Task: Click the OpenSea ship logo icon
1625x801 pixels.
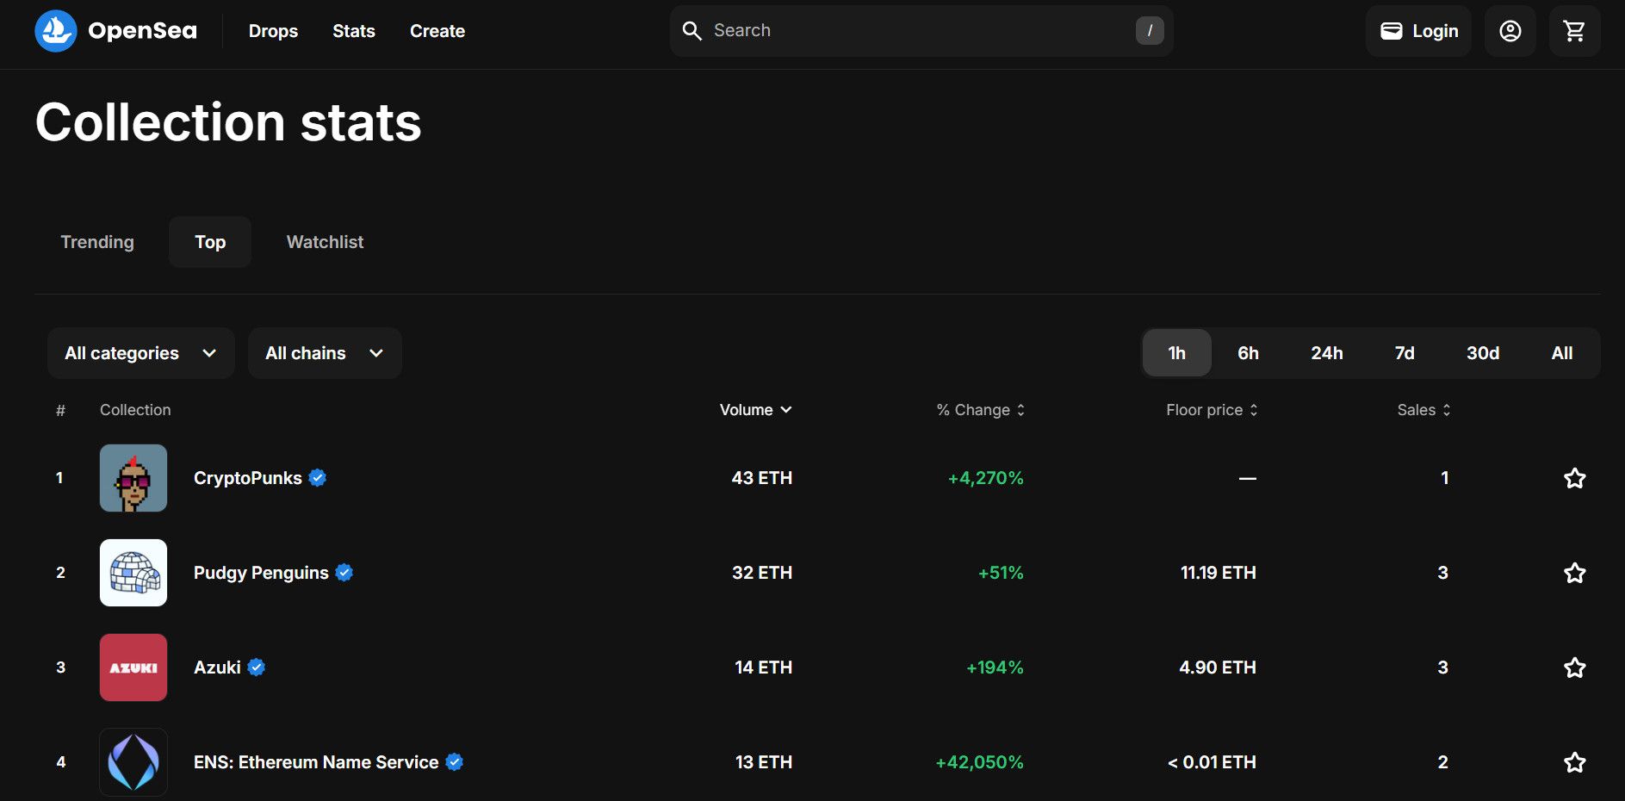Action: (x=56, y=31)
